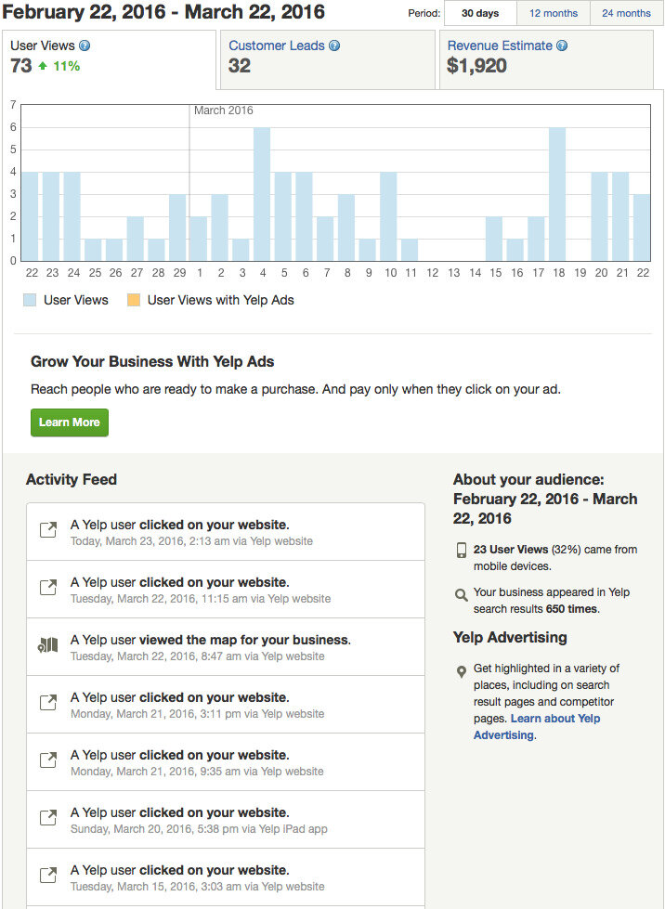Click the external link icon for March 23 entry
The image size is (665, 909).
coord(48,530)
